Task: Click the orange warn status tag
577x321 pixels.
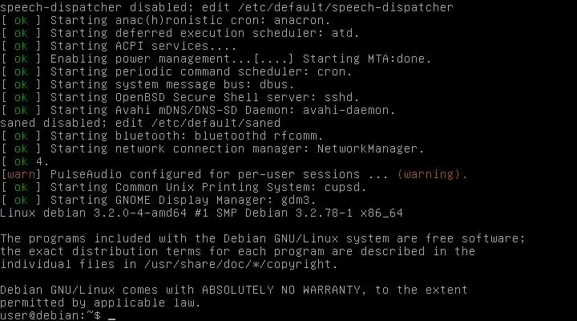Action: tap(21, 174)
